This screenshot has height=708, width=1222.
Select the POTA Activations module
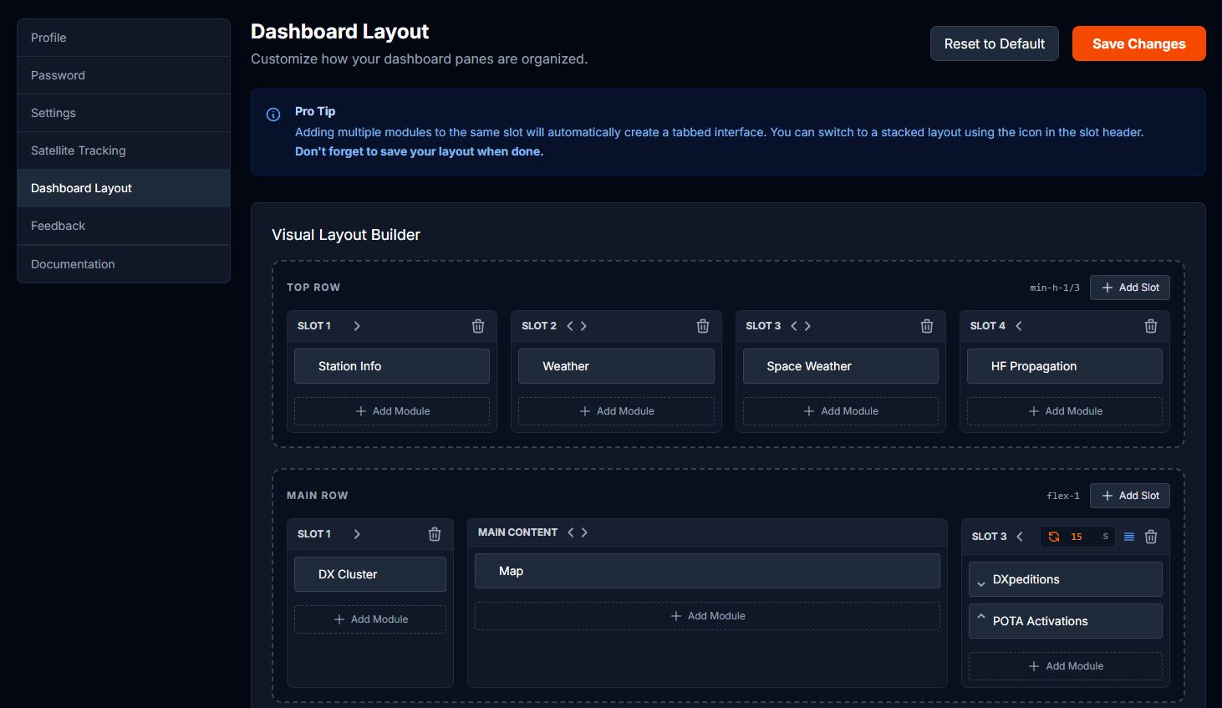click(x=1066, y=621)
